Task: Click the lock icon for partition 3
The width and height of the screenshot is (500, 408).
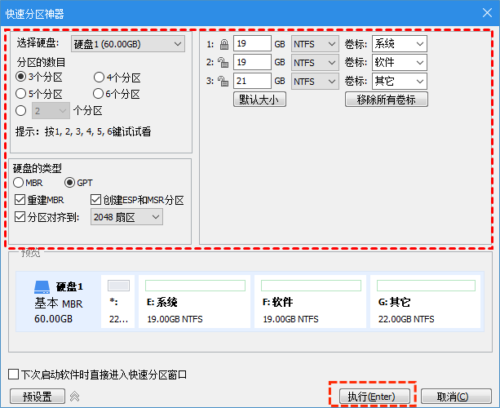Action: (x=223, y=81)
